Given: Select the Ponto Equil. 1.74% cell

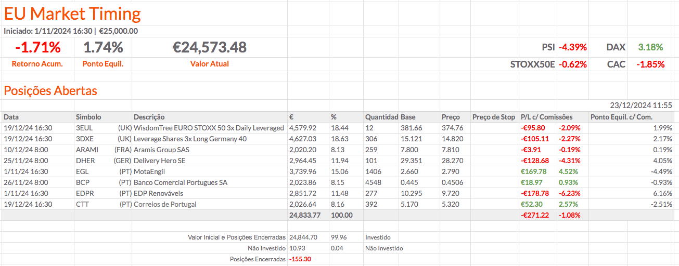Looking at the screenshot, I should pos(103,48).
